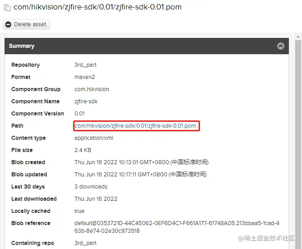The height and width of the screenshot is (249, 302).
Task: Click the asset file icon beside the title path
Action: click(7, 8)
